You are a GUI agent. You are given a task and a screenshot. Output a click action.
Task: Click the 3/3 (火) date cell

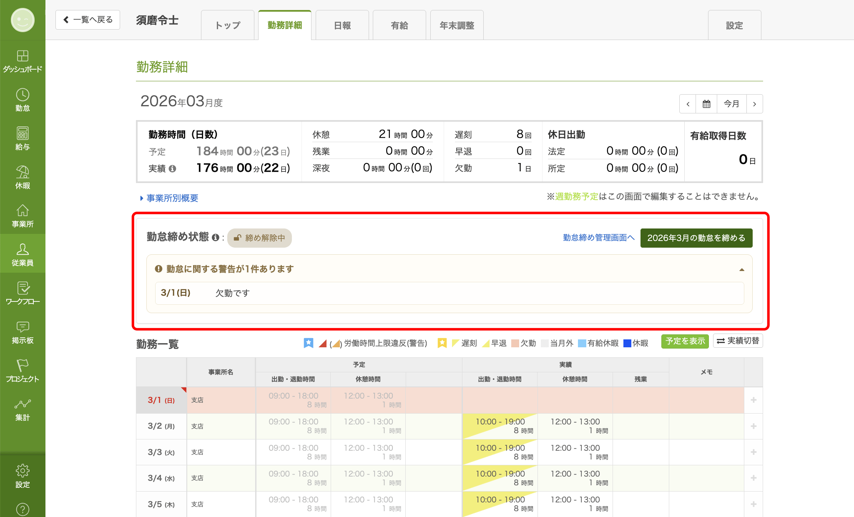coord(161,452)
